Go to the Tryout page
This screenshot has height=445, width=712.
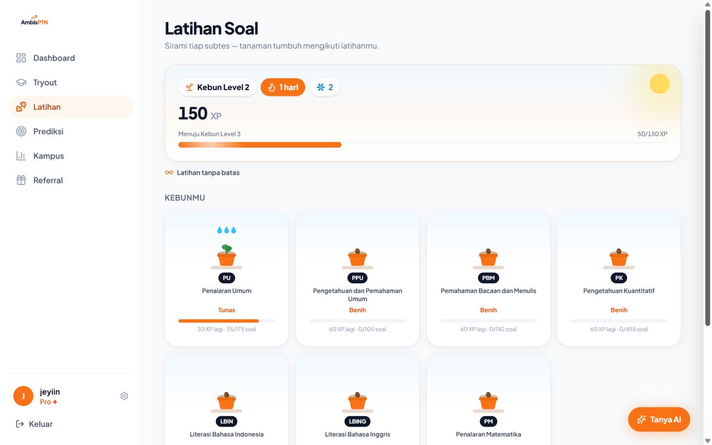[x=71, y=82]
